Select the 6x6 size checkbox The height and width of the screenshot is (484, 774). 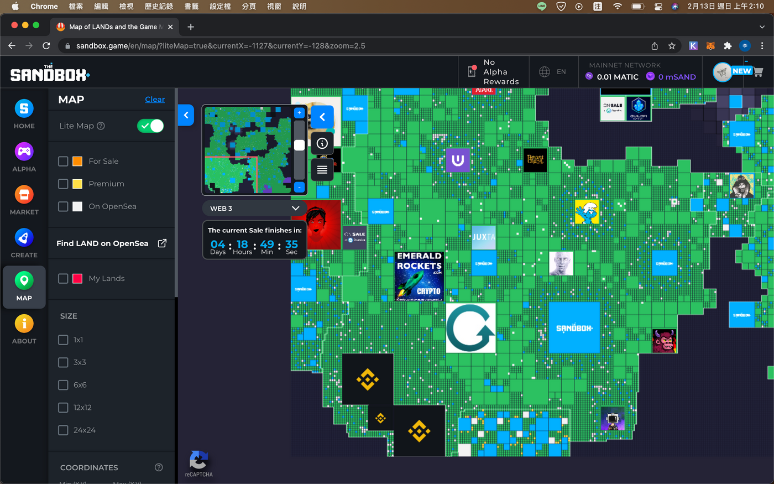(x=63, y=385)
